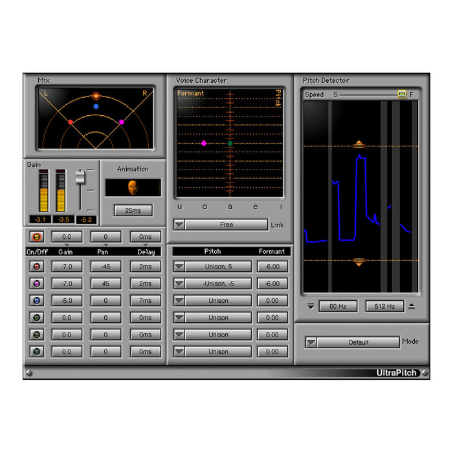Screen dimensions: 453x453
Task: Open pitch dropdown arrow for third voice row
Action: [x=179, y=300]
